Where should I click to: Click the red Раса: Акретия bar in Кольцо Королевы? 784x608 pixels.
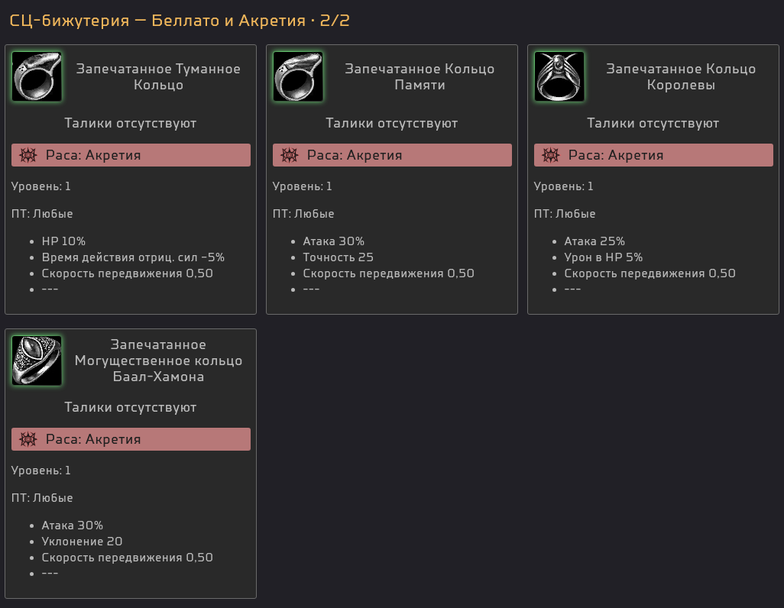(x=653, y=155)
